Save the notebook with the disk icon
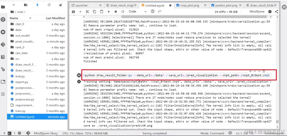The image size is (287, 136). 73,12
